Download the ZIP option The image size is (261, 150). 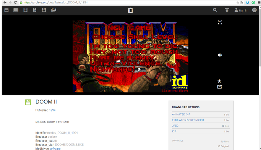click(x=174, y=131)
